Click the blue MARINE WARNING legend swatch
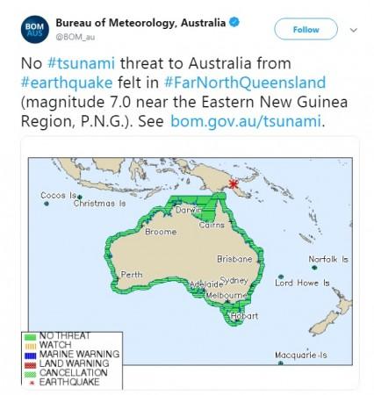 [30, 355]
